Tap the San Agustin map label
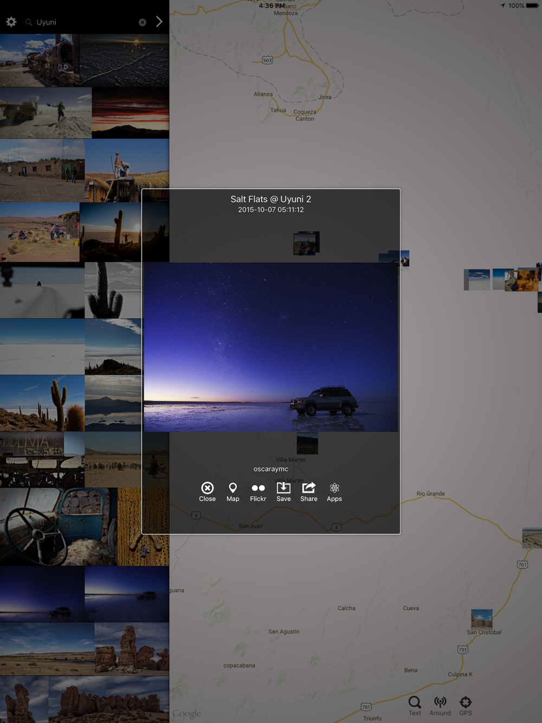 click(x=283, y=631)
